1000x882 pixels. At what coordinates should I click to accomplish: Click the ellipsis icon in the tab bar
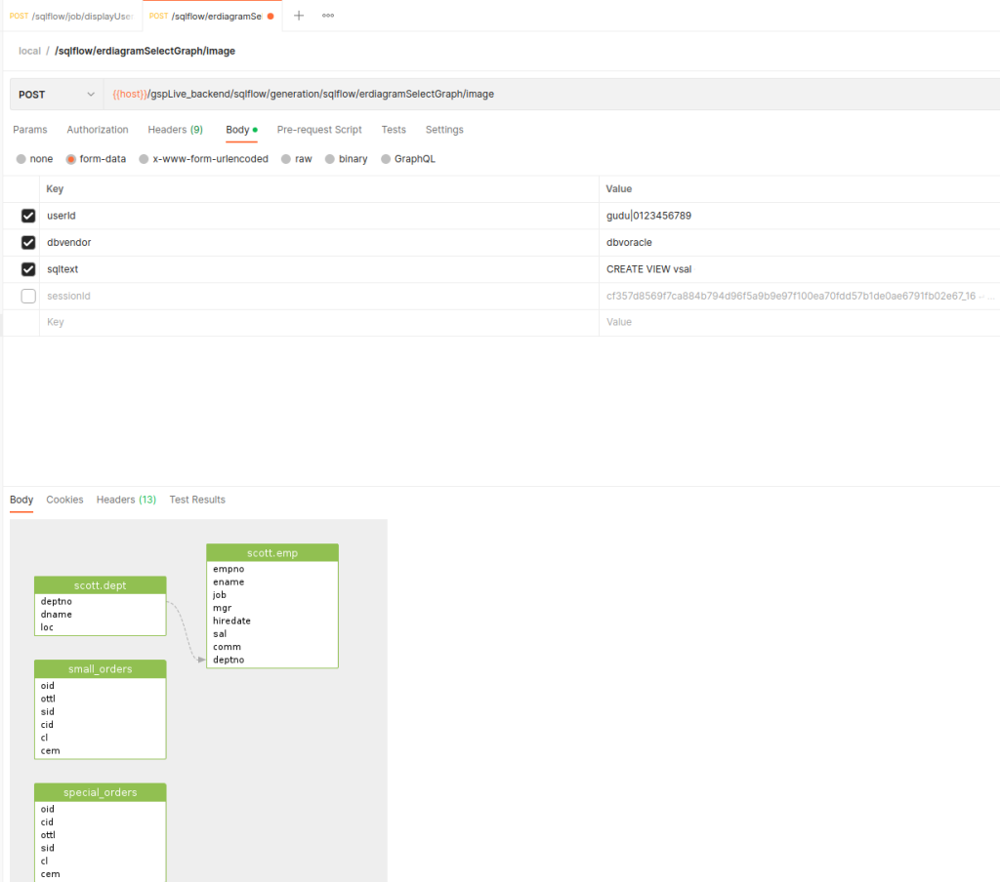327,16
